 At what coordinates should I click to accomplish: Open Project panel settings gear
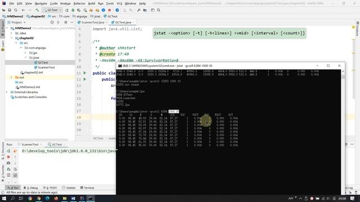tap(66, 22)
